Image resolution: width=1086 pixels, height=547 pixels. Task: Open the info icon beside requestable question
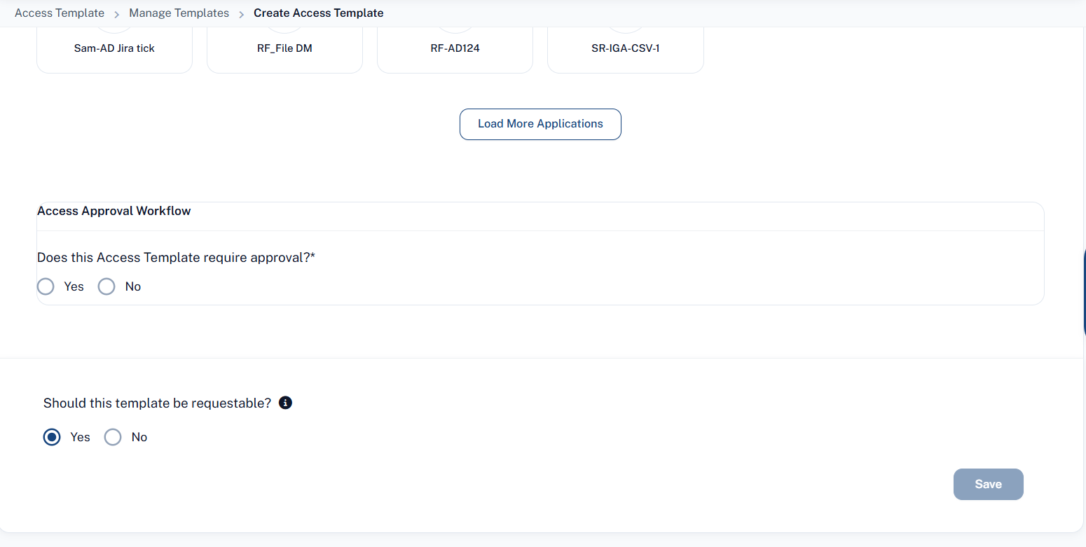point(285,403)
